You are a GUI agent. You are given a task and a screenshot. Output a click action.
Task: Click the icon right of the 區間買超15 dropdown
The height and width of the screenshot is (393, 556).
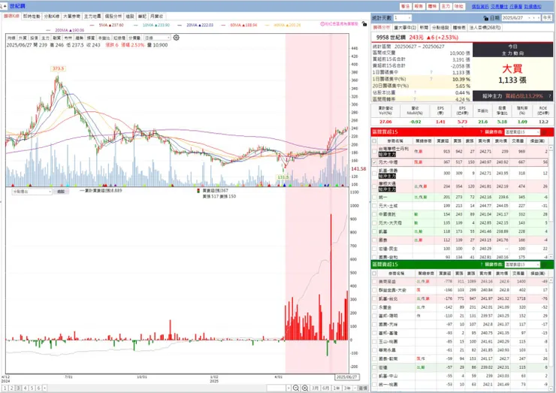click(x=545, y=132)
